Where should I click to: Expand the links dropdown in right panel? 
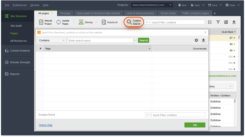(x=221, y=86)
